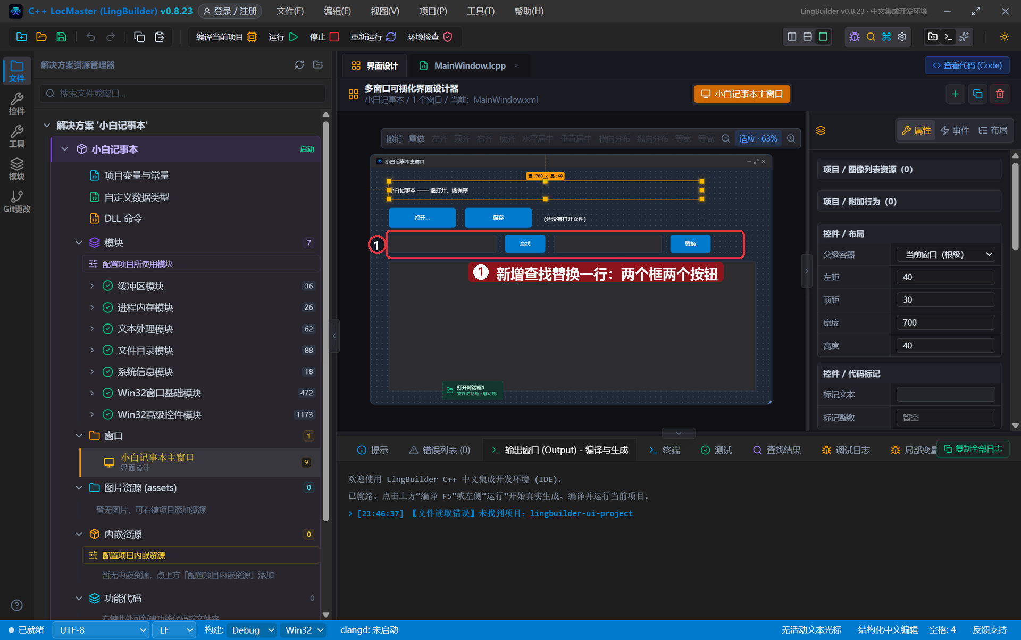Click the red delete window trash icon

(1000, 94)
